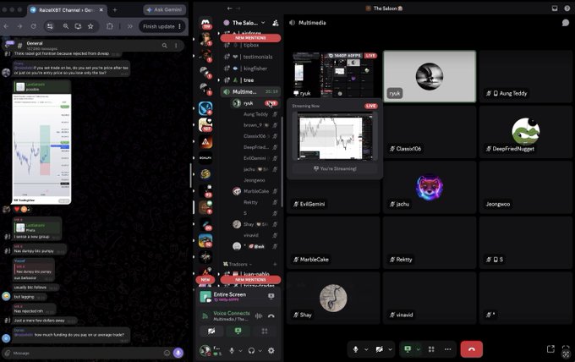The image size is (575, 362).
Task: Click ryuk in the voice channel list
Action: 255,103
